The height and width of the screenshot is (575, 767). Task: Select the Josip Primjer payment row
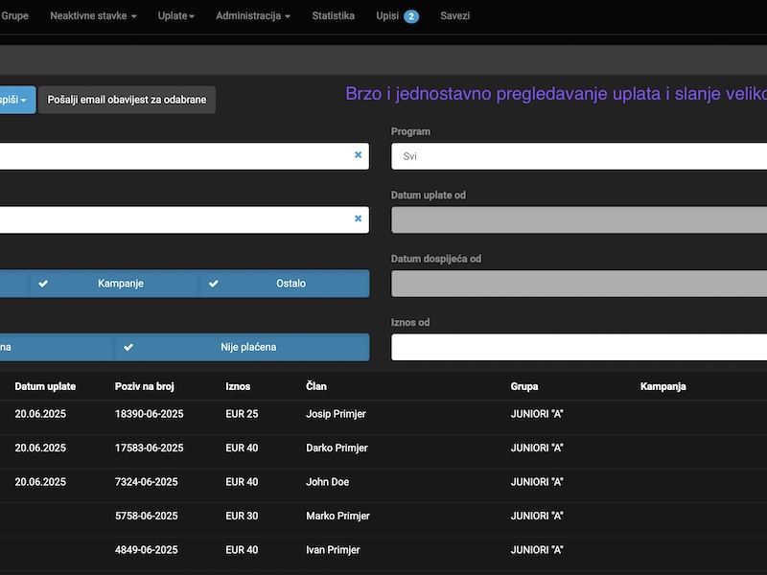tap(336, 414)
